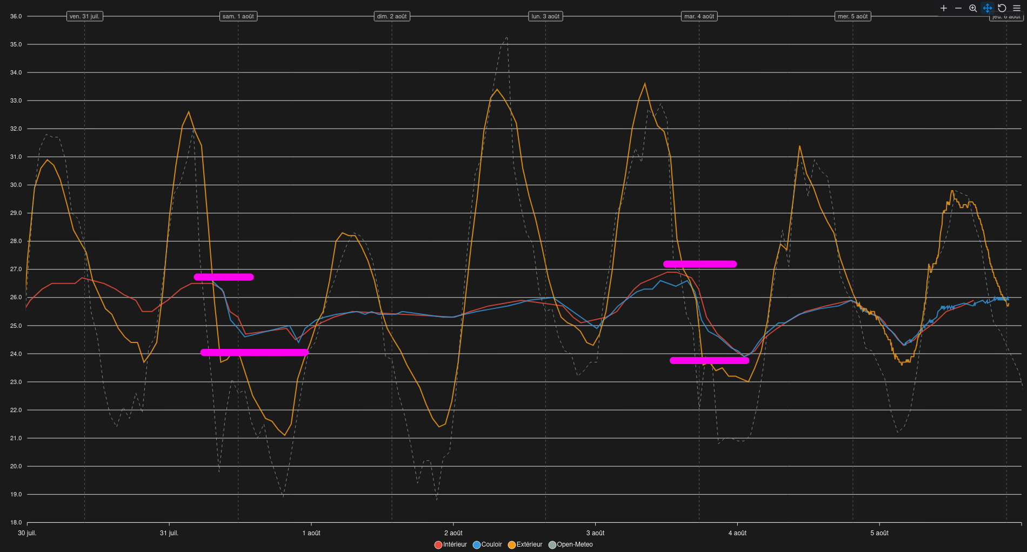Click the '3 août' x-axis label
This screenshot has height=552, width=1027.
click(x=596, y=533)
